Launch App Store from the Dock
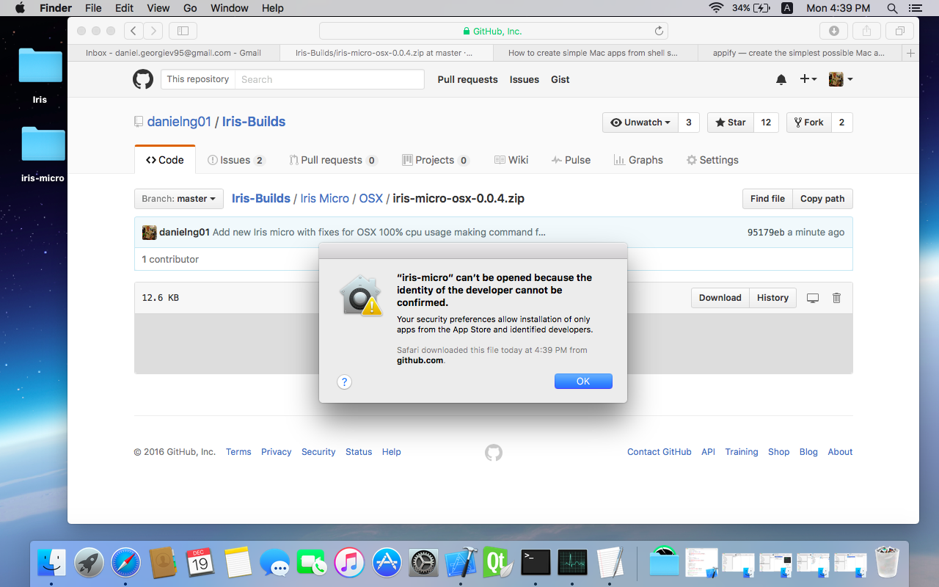The image size is (939, 587). tap(387, 563)
